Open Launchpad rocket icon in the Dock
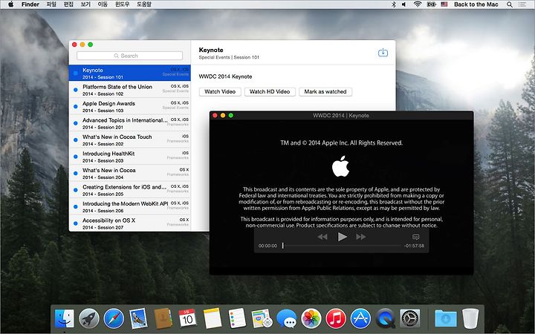Viewport: 535px width, 334px height. click(x=89, y=318)
